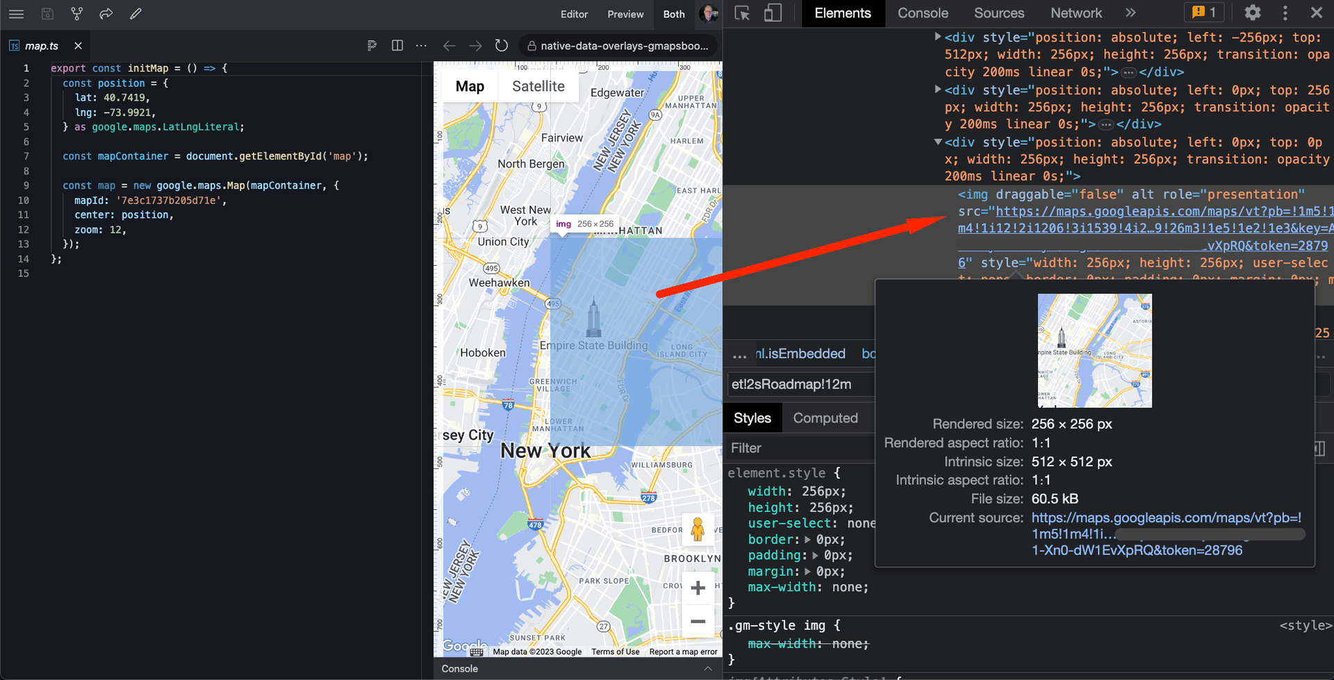The width and height of the screenshot is (1334, 680).
Task: Open DevTools settings gear
Action: (1253, 13)
